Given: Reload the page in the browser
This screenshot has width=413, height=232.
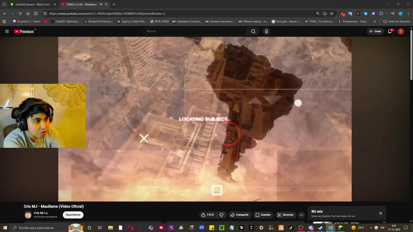Looking at the screenshot, I should [20, 14].
